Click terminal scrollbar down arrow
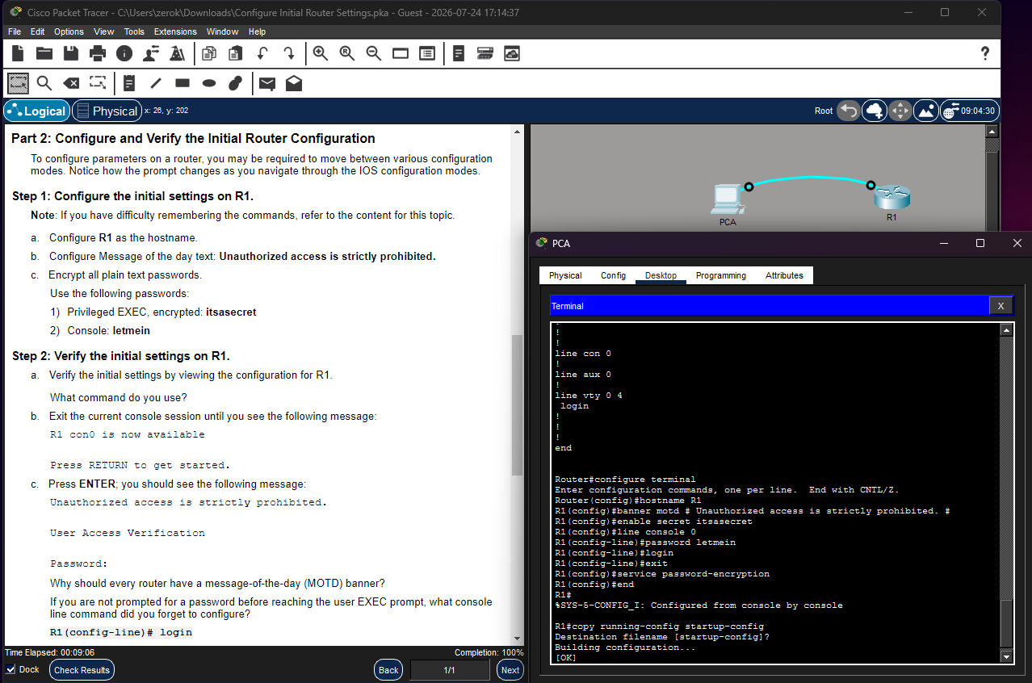This screenshot has height=683, width=1032. tap(1006, 657)
